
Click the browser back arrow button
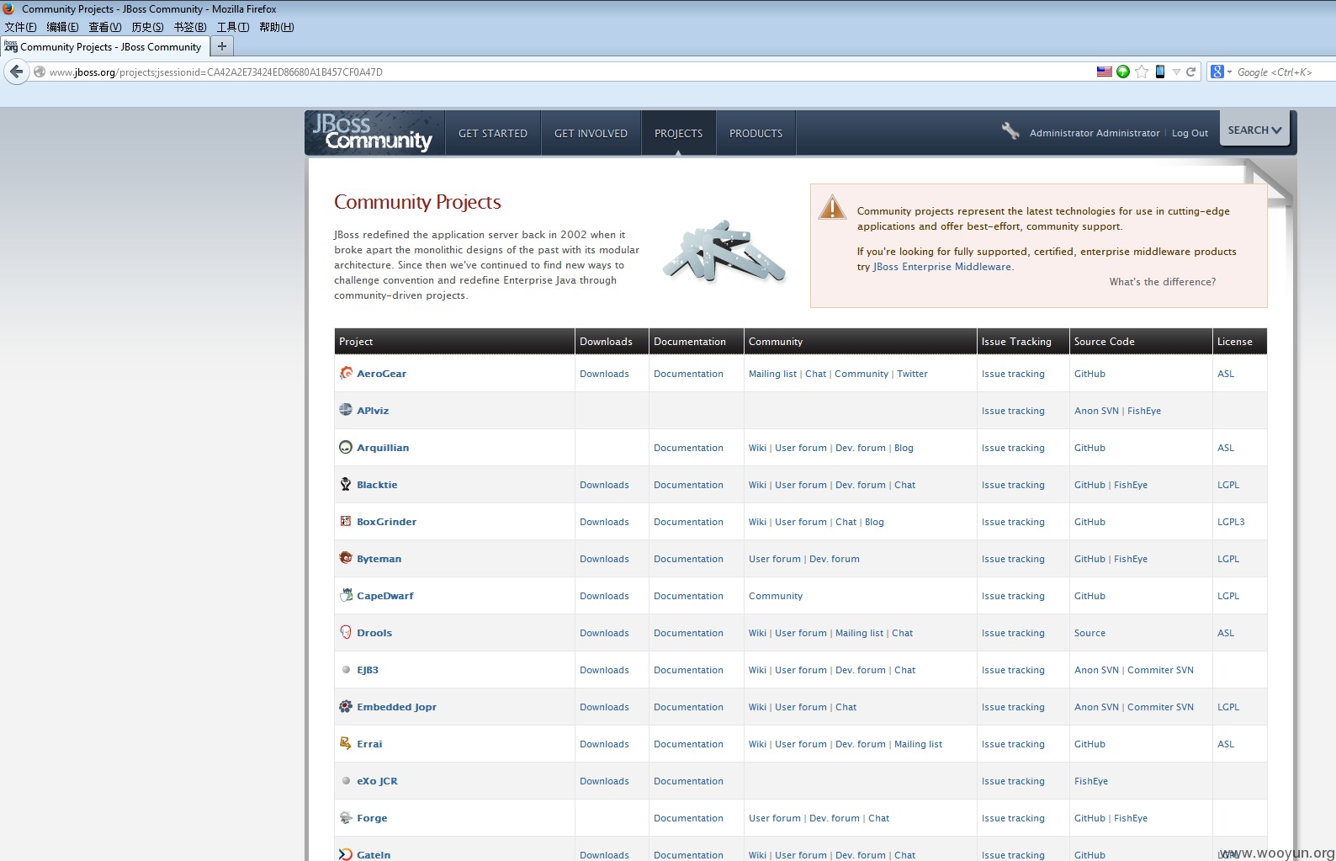(17, 72)
